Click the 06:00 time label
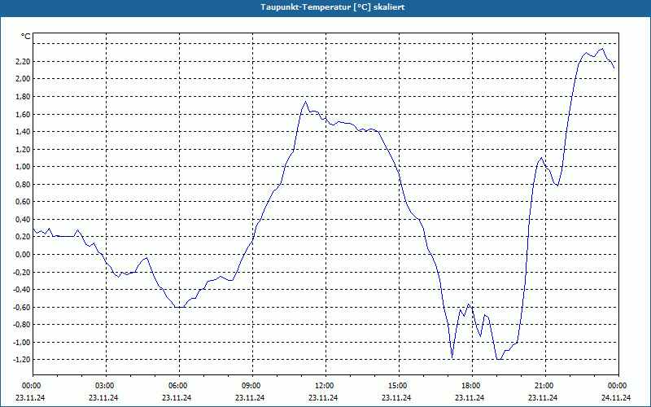Viewport: 651px width, 407px height. (179, 386)
